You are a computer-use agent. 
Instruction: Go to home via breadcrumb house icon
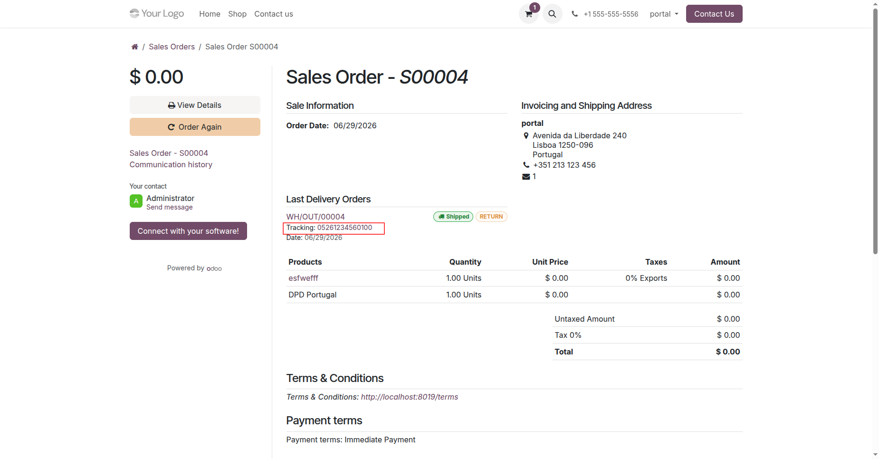tap(134, 47)
